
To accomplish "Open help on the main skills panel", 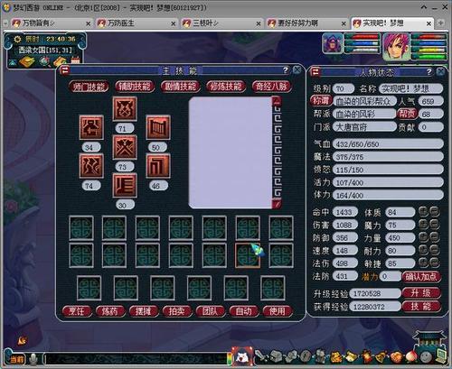I will 285,70.
